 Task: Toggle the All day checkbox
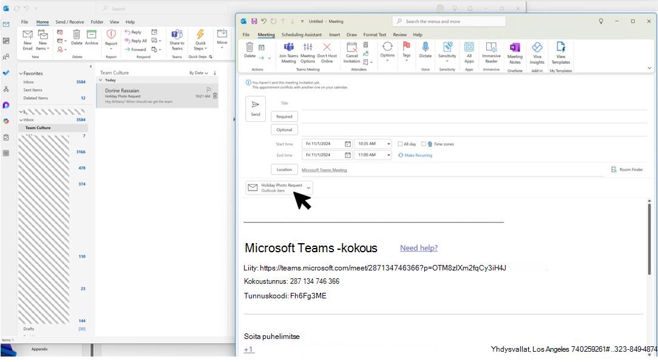(400, 144)
